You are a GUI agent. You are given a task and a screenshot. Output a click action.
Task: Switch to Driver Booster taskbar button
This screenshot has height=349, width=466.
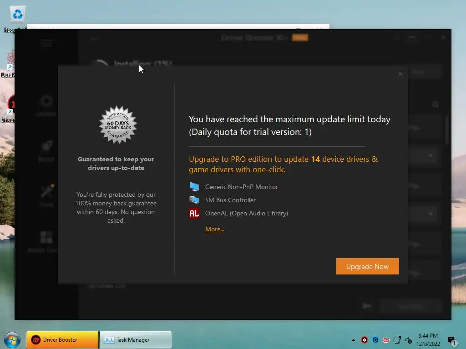pos(62,340)
